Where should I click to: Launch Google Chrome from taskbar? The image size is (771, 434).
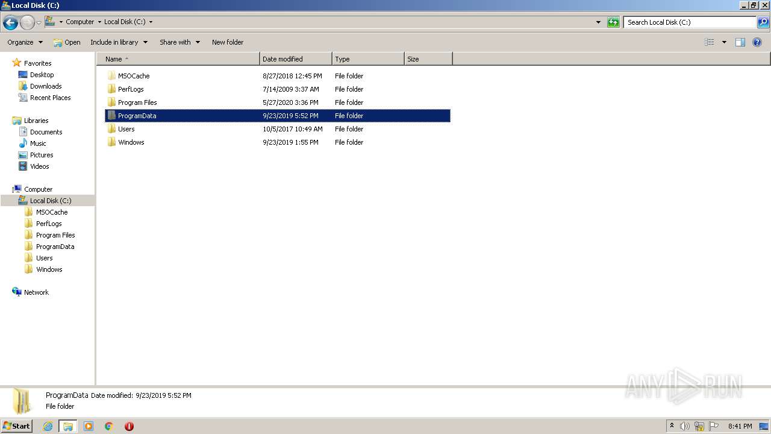click(109, 426)
